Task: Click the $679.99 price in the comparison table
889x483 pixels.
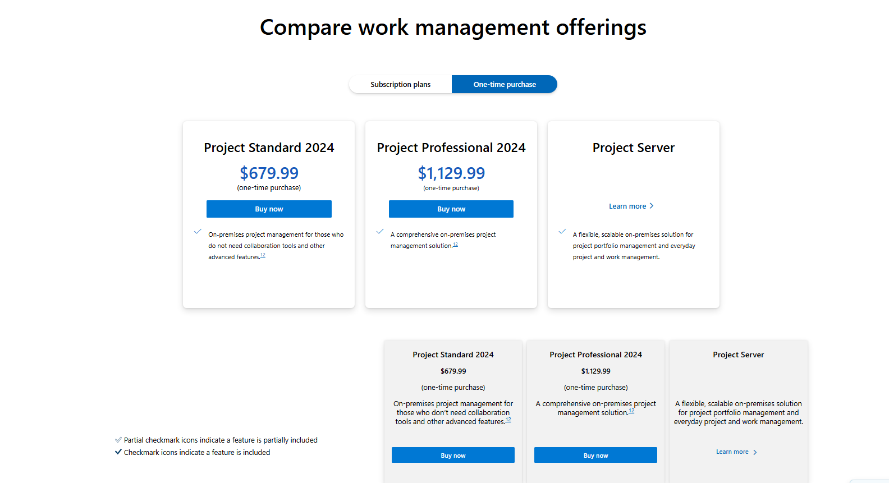Action: click(453, 371)
